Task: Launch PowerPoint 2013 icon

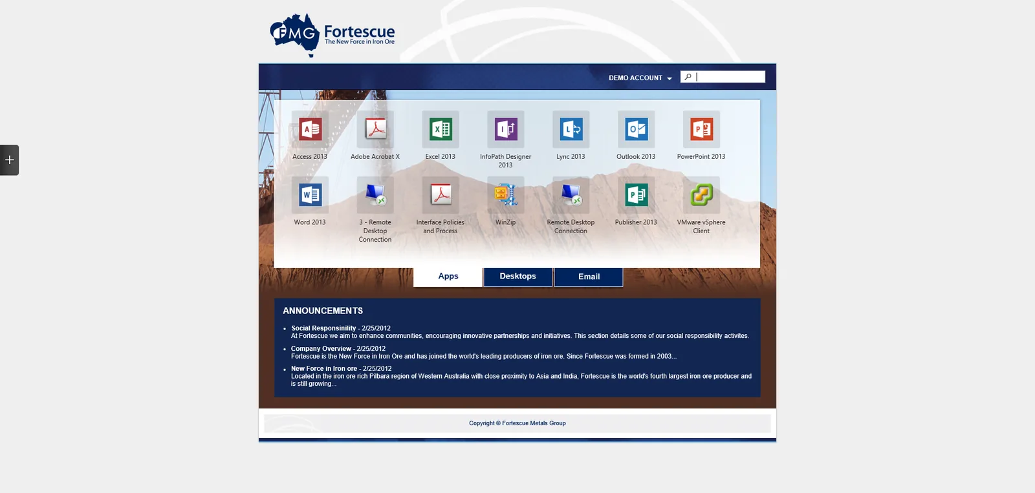Action: click(702, 129)
